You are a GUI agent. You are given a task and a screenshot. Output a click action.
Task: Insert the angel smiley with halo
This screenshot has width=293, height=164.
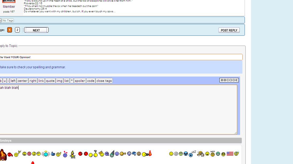(46, 154)
